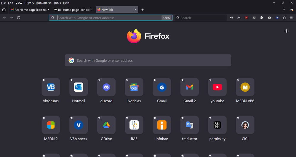Open the Extensions puzzle piece menu
The image size is (296, 157).
click(284, 17)
